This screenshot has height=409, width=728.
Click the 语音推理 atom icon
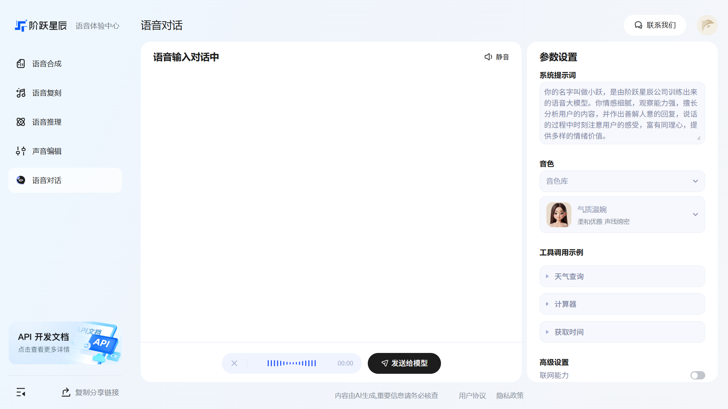[21, 122]
